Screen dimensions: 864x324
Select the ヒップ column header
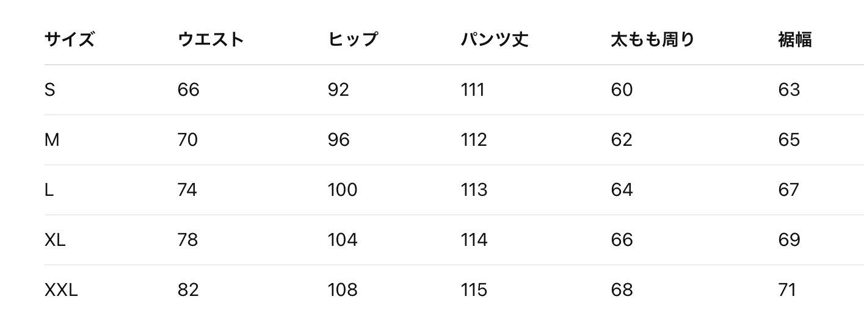[353, 40]
